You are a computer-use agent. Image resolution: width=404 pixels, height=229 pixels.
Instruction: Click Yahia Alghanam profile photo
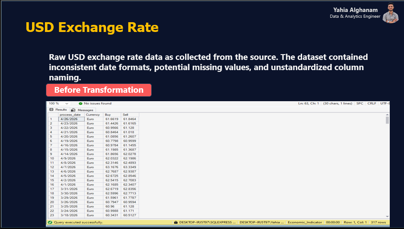pos(391,13)
